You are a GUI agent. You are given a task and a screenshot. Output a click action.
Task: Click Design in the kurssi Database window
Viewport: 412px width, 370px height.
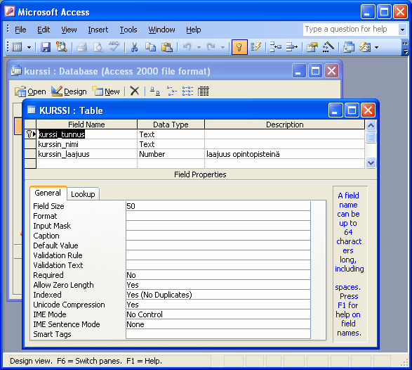pos(69,91)
